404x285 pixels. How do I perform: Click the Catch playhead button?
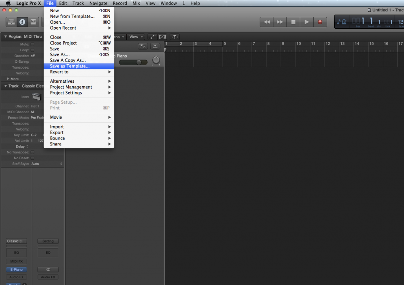(x=175, y=37)
